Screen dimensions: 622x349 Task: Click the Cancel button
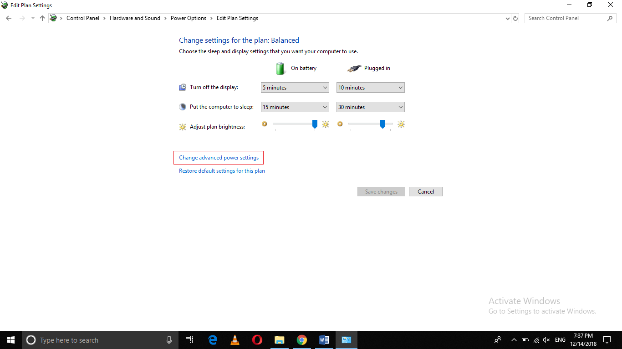[x=425, y=191]
